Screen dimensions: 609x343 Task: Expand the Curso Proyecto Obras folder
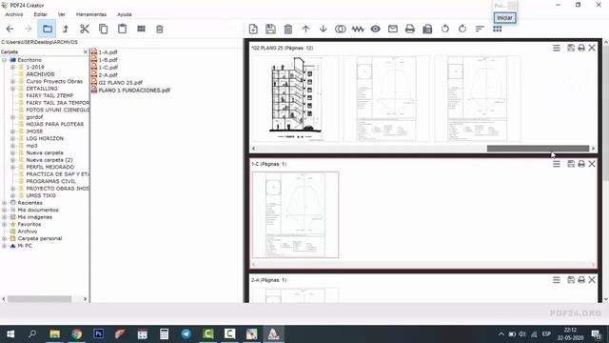[x=12, y=81]
